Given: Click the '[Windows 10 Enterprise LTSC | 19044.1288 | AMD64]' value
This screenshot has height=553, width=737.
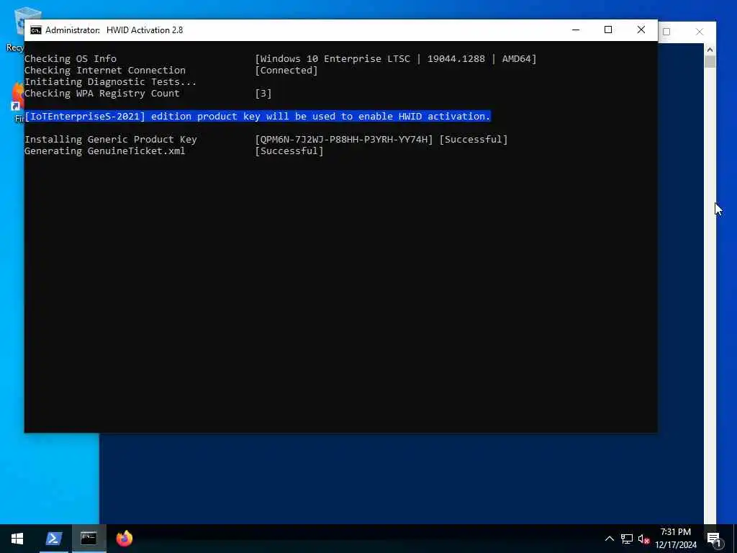Looking at the screenshot, I should click(395, 59).
